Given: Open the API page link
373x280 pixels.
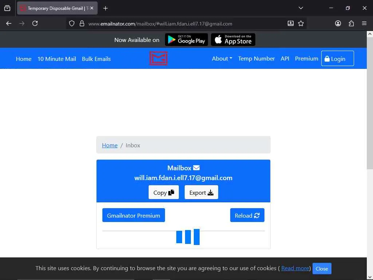Looking at the screenshot, I should click(x=285, y=59).
